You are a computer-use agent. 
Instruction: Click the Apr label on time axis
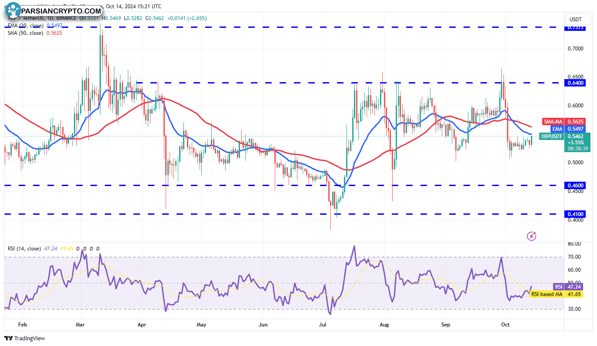[x=142, y=324]
